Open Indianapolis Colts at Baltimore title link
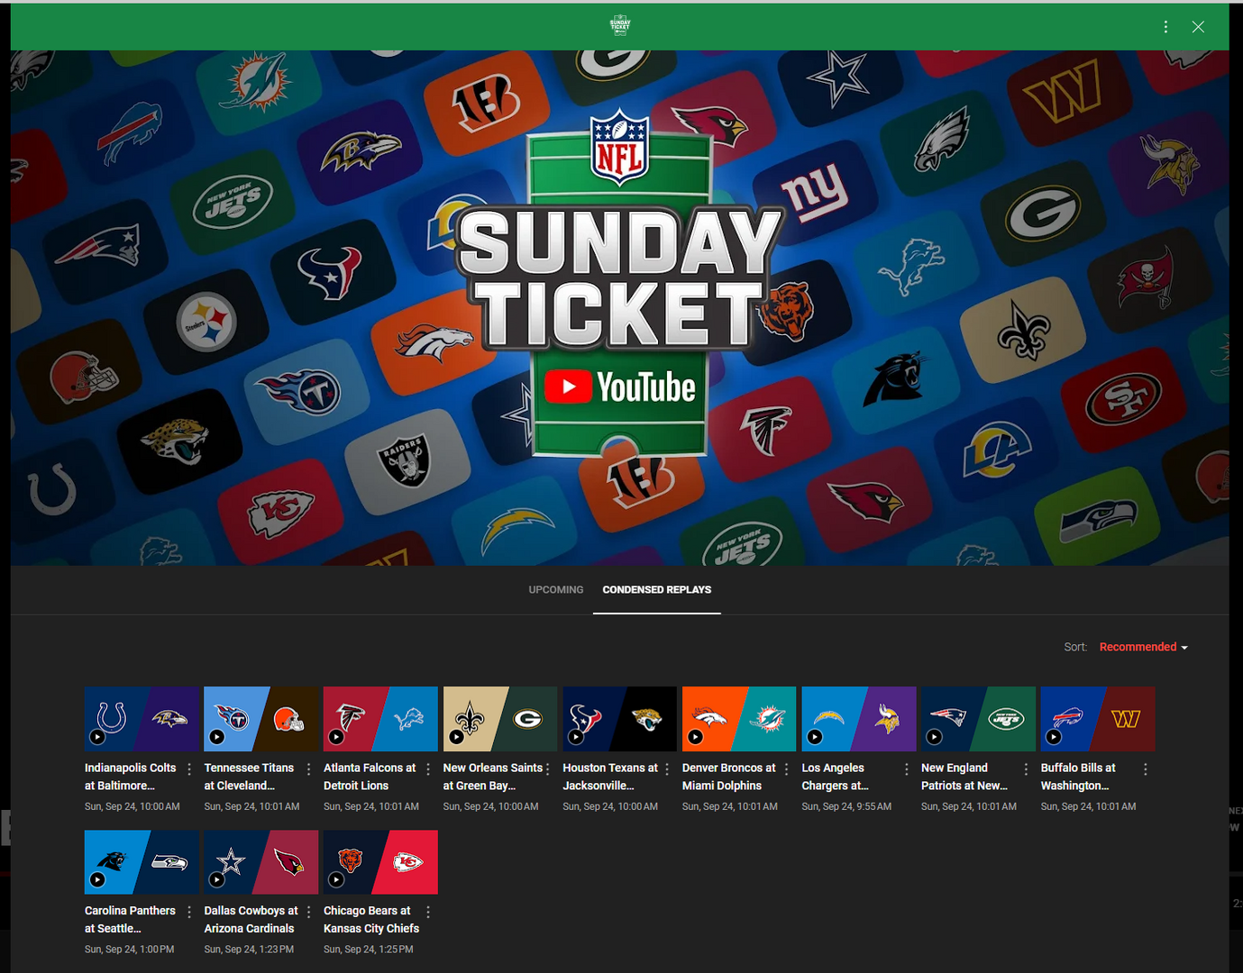Screen dimensions: 1243x973 coord(131,777)
